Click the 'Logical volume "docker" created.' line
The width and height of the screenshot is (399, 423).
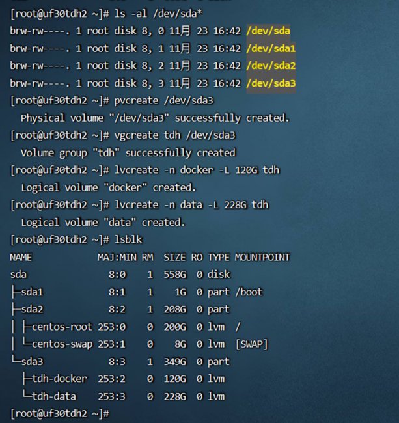pos(109,188)
